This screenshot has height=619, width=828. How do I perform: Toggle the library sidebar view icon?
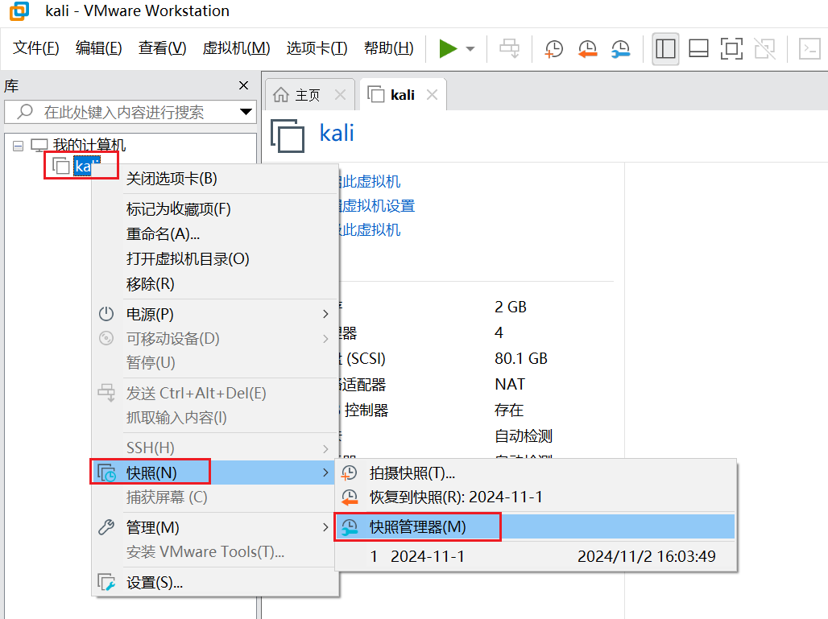(x=665, y=49)
